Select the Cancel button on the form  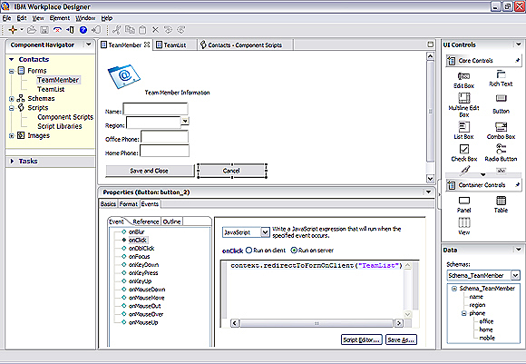pyautogui.click(x=232, y=171)
